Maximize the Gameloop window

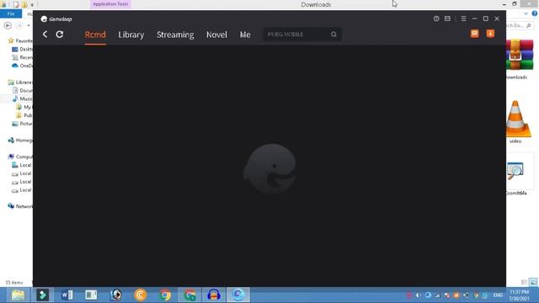coord(486,19)
